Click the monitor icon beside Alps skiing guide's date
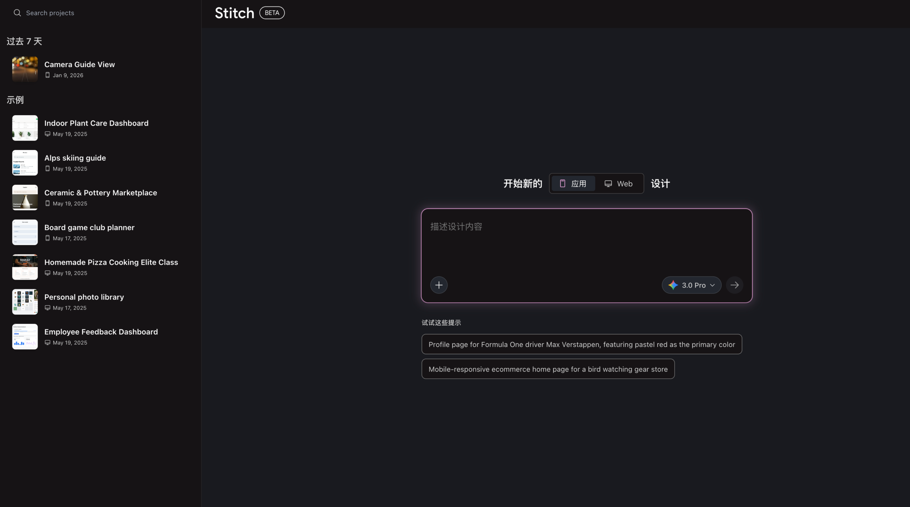Screen dimensions: 910x507 point(48,168)
